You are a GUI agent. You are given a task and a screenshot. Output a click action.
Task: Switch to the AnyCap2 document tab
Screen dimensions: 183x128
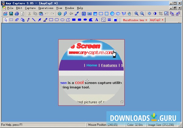pyautogui.click(x=156, y=20)
